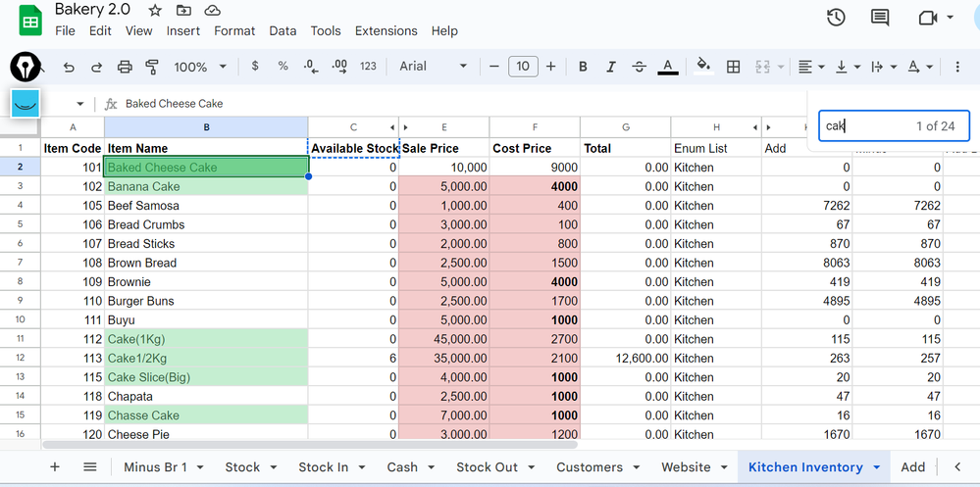Open the Extensions menu
Viewport: 980px width, 487px height.
tap(386, 30)
